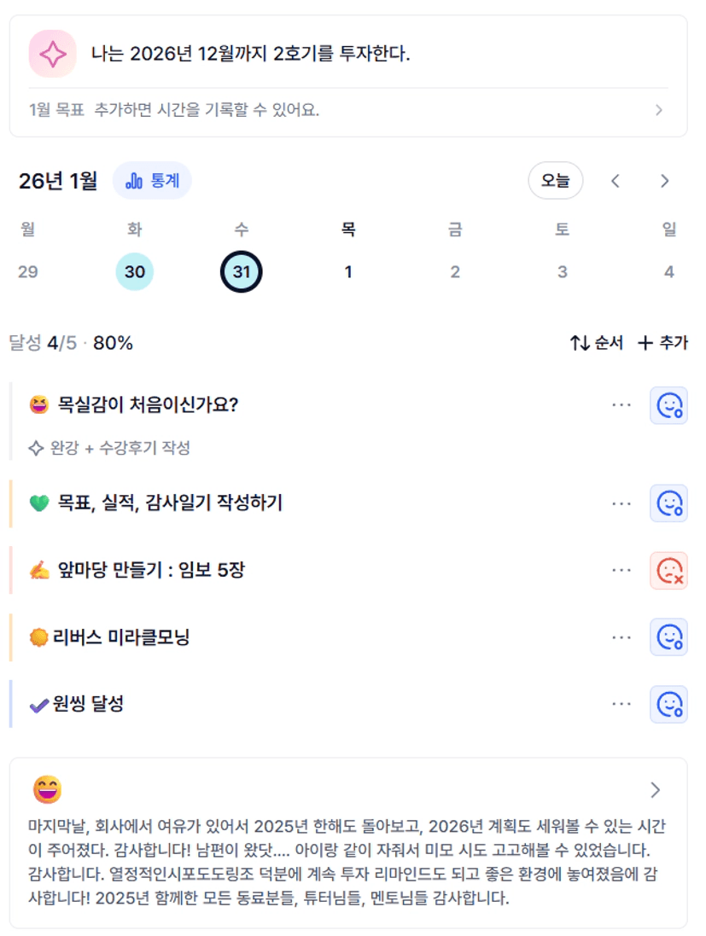Jump to today with 오늘 button
706x936 pixels.
[555, 181]
